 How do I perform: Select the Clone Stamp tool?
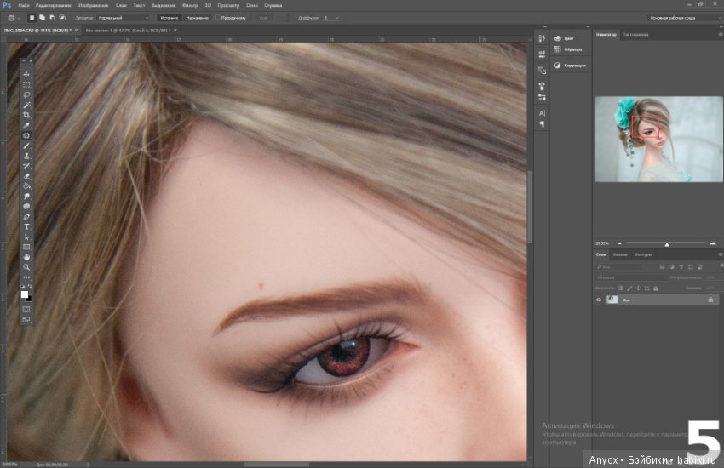coord(26,156)
